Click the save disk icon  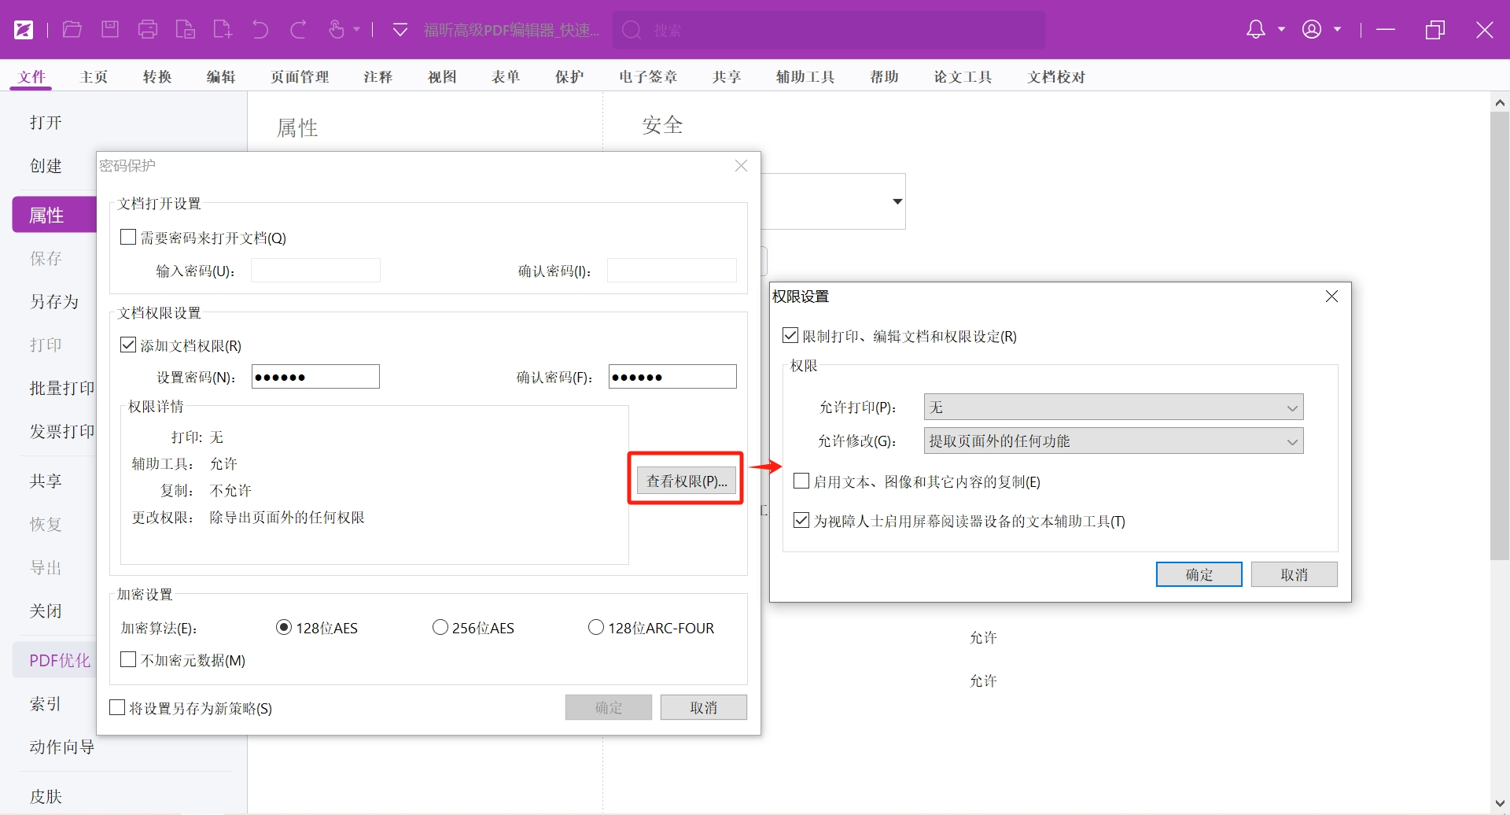110,30
